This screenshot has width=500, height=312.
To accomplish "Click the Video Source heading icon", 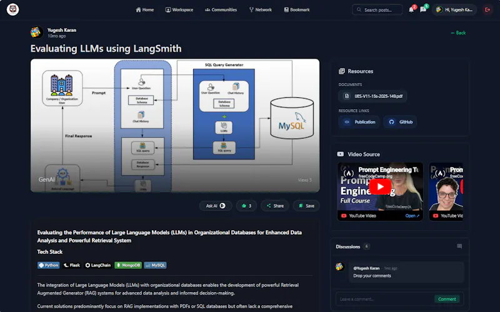I will [x=341, y=154].
